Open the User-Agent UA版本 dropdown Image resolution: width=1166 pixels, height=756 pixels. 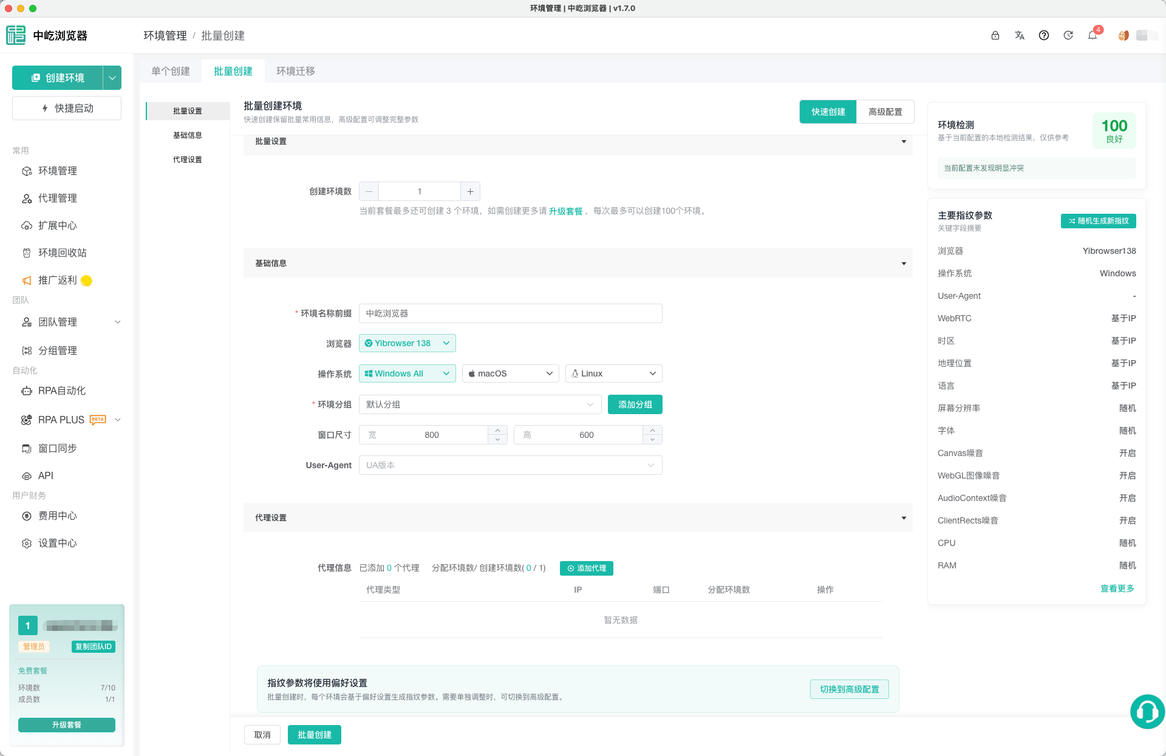pos(511,465)
